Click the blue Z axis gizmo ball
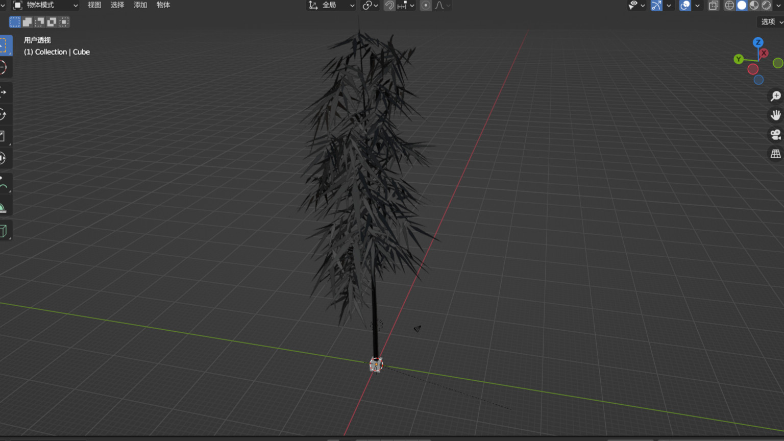This screenshot has height=441, width=784. pos(758,42)
